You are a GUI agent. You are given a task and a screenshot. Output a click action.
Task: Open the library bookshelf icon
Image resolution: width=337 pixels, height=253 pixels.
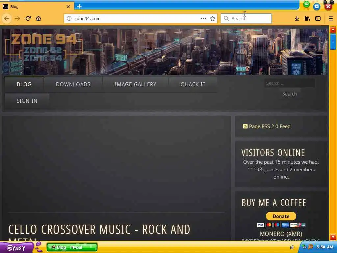(x=307, y=18)
